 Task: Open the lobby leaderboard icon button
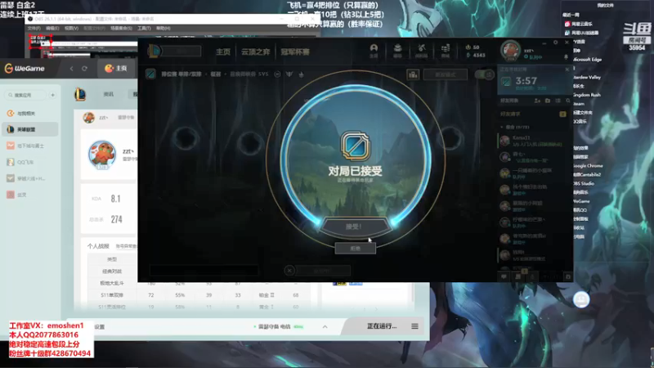point(413,74)
